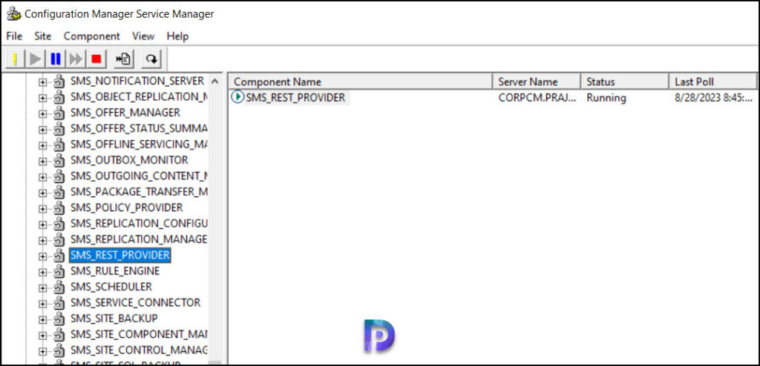
Task: Click the Configuration Manager title bar icon
Action: coord(13,14)
